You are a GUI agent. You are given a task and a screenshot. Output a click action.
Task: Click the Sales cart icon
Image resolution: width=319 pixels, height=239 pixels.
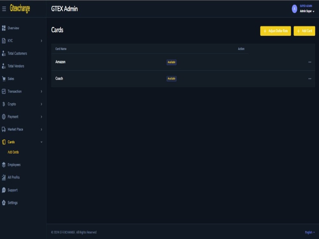pyautogui.click(x=4, y=79)
